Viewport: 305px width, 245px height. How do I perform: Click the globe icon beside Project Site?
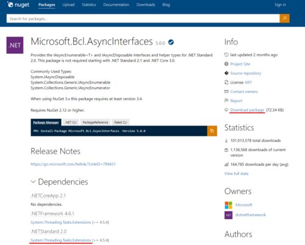(226, 64)
